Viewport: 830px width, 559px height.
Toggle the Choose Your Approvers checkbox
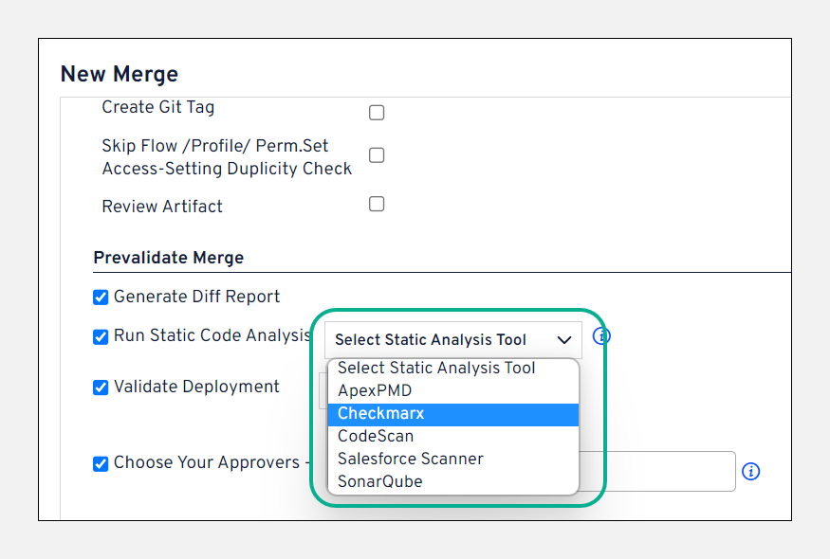101,462
